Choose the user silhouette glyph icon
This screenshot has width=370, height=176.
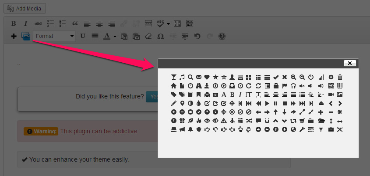232,77
